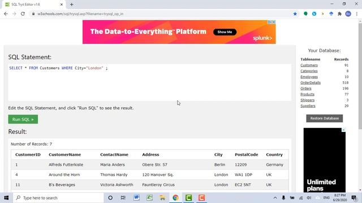362x203 pixels.
Task: Open the Employees table link
Action: (x=309, y=77)
